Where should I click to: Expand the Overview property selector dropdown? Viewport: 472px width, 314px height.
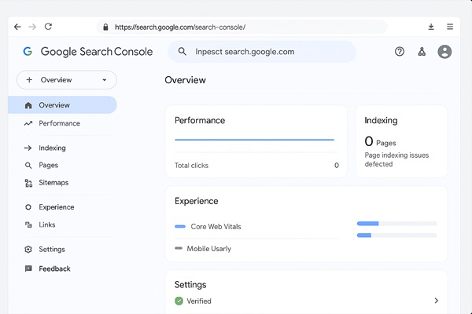(x=104, y=80)
